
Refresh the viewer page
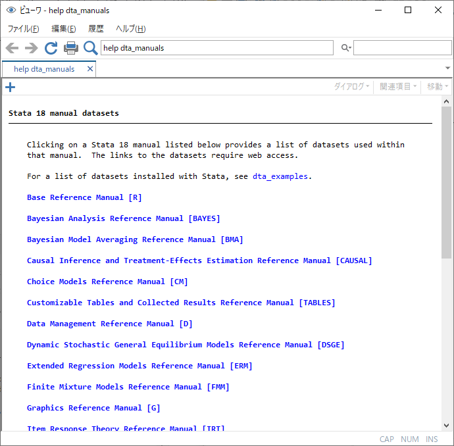point(51,48)
